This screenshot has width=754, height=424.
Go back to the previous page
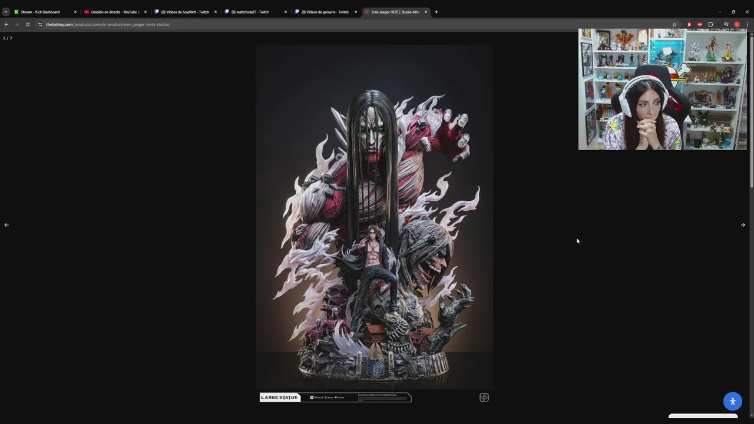[6, 24]
